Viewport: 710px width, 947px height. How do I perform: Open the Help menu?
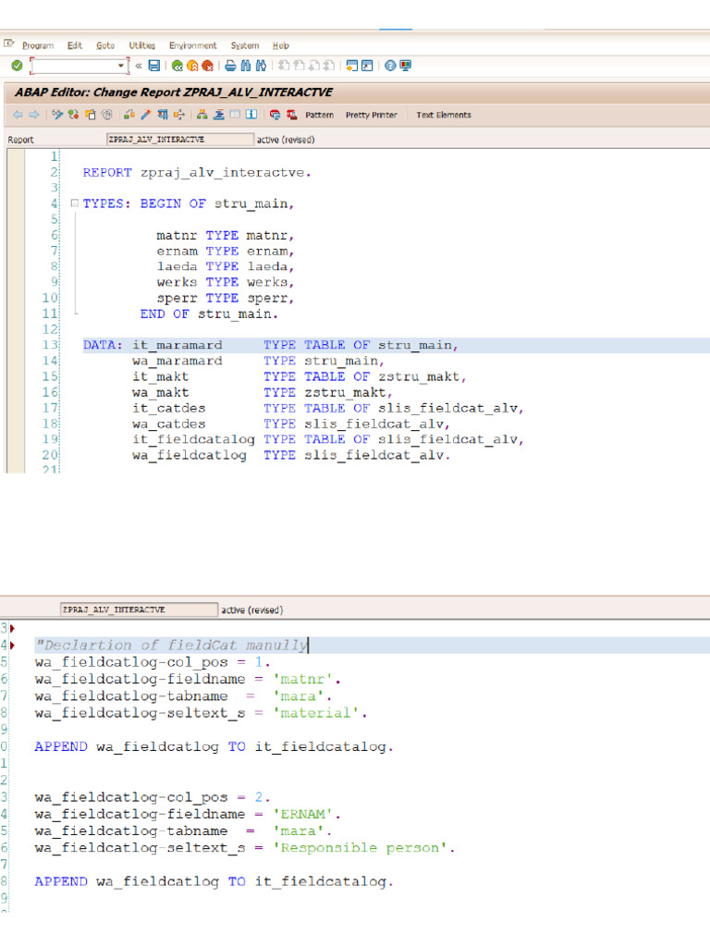point(281,45)
